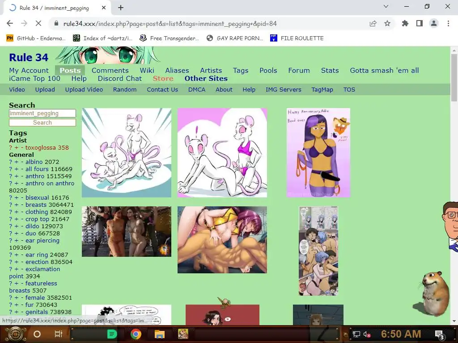Open the Chrome three-dot menu
Screen dimensions: 458x343
pyautogui.click(x=448, y=24)
